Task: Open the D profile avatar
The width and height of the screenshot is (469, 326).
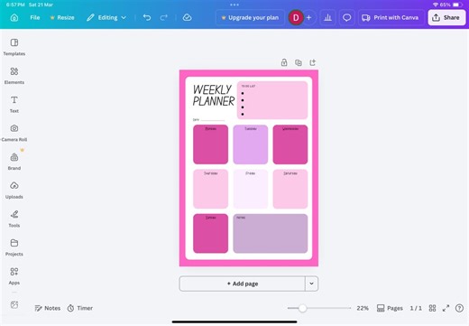Action: click(296, 18)
